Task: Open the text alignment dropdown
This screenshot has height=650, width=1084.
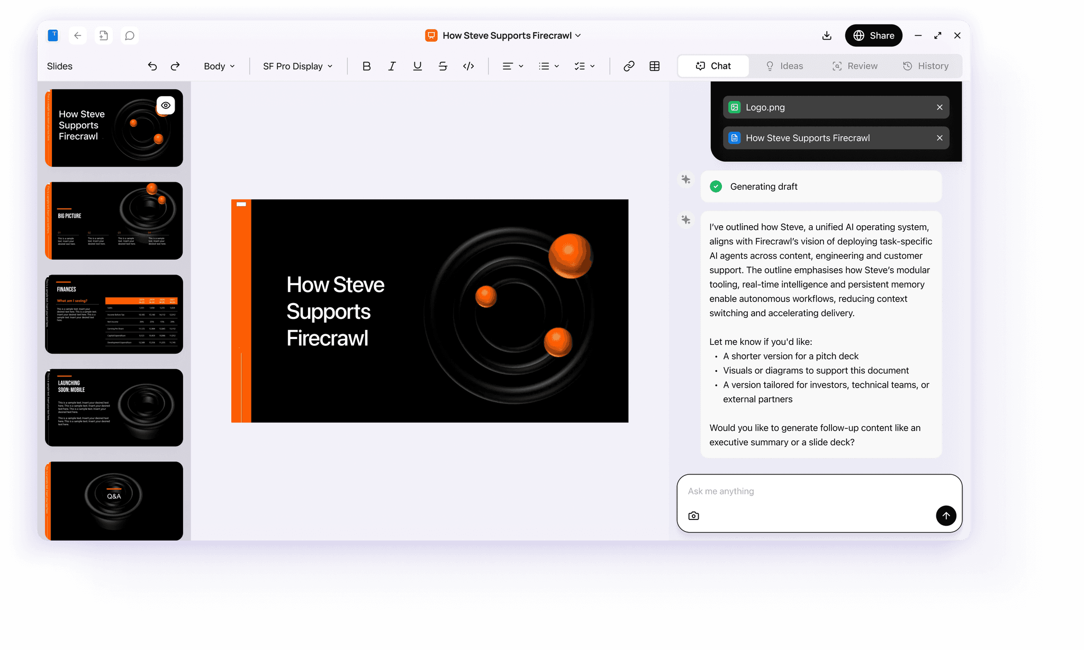Action: click(x=513, y=66)
